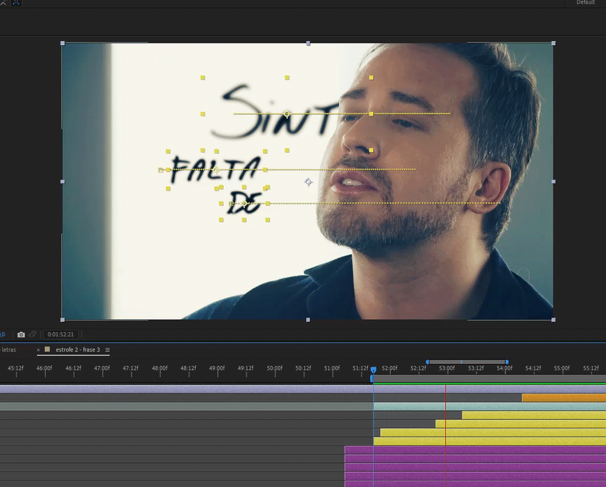Click the 48:00f mark on the time ruler

tap(160, 368)
